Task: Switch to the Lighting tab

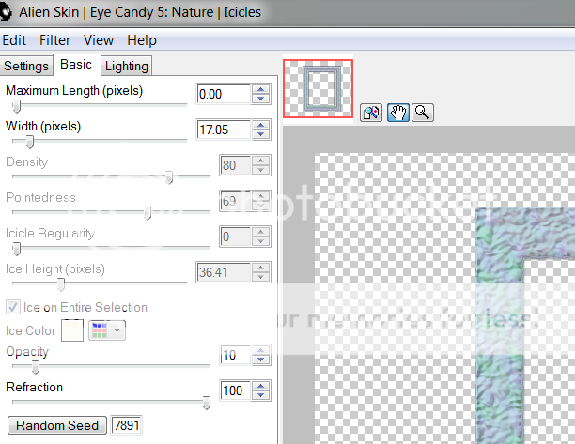Action: tap(126, 66)
